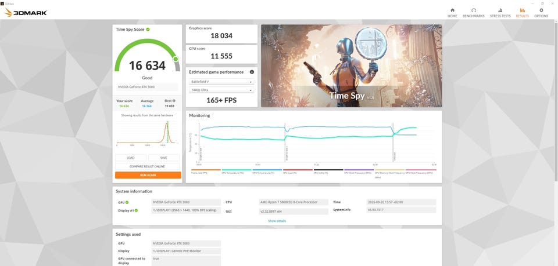Toggle GPU Temperature legend series

(267, 172)
